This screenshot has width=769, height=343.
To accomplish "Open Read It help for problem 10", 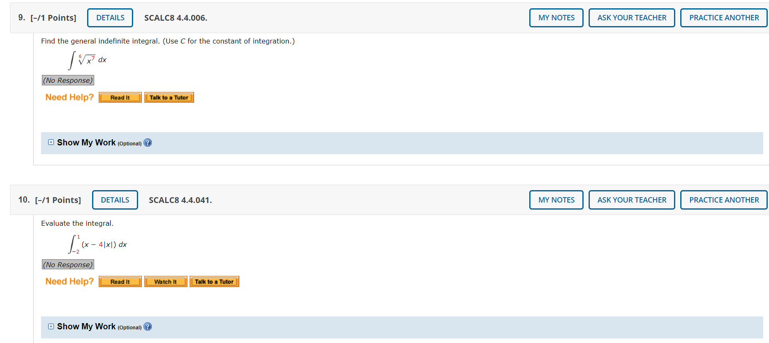I will tap(120, 281).
